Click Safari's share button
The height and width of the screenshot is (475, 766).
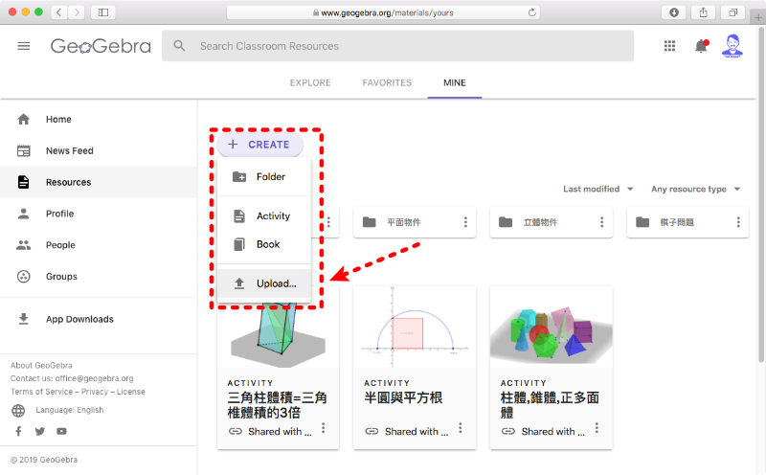(704, 12)
